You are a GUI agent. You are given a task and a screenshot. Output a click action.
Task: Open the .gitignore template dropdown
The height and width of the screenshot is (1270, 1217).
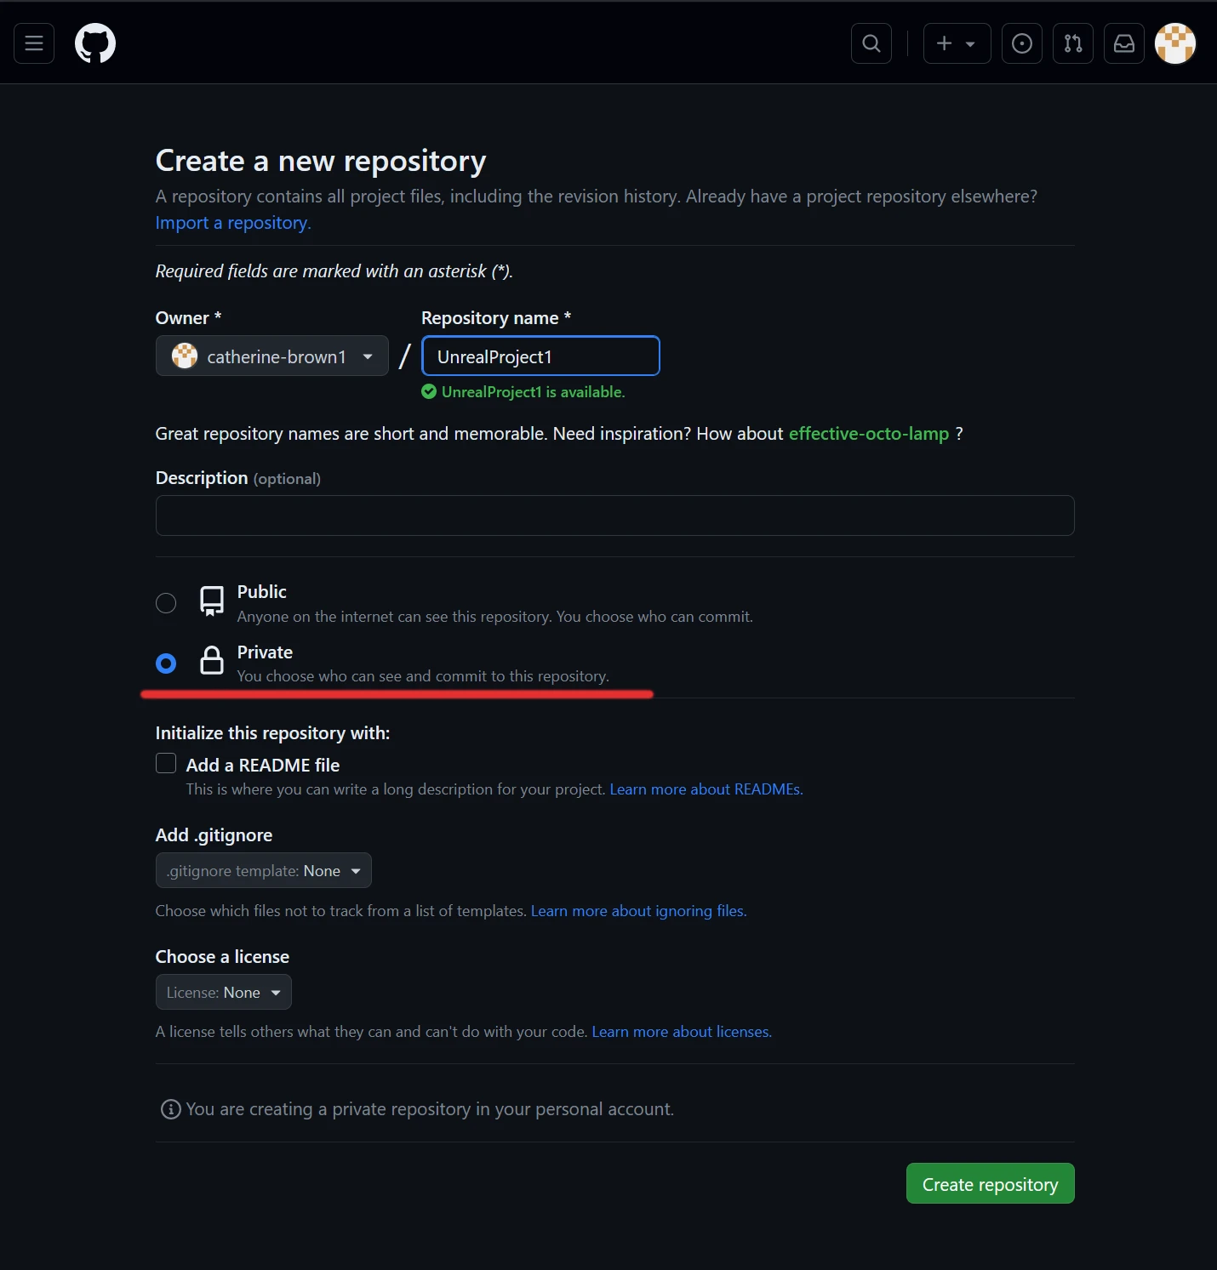263,870
